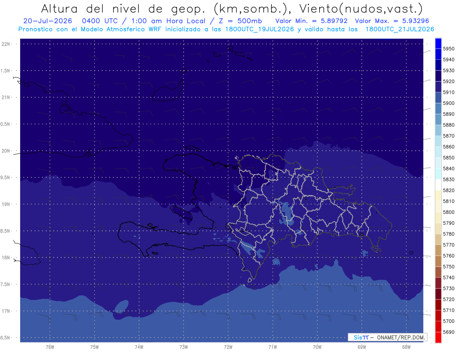Select the '7.5N' latitude axis label
The height and width of the screenshot is (352, 456).
tap(5, 284)
